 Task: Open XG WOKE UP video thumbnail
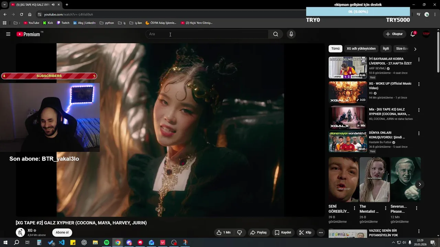pos(348,92)
